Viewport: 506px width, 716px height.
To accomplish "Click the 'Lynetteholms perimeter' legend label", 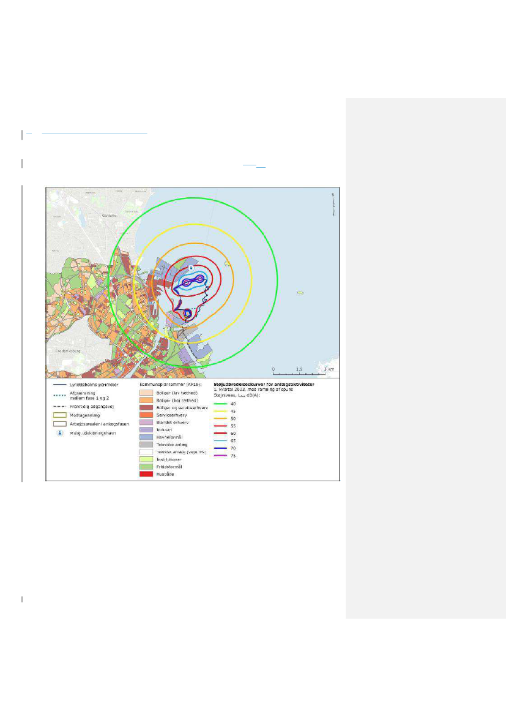I will (x=94, y=385).
